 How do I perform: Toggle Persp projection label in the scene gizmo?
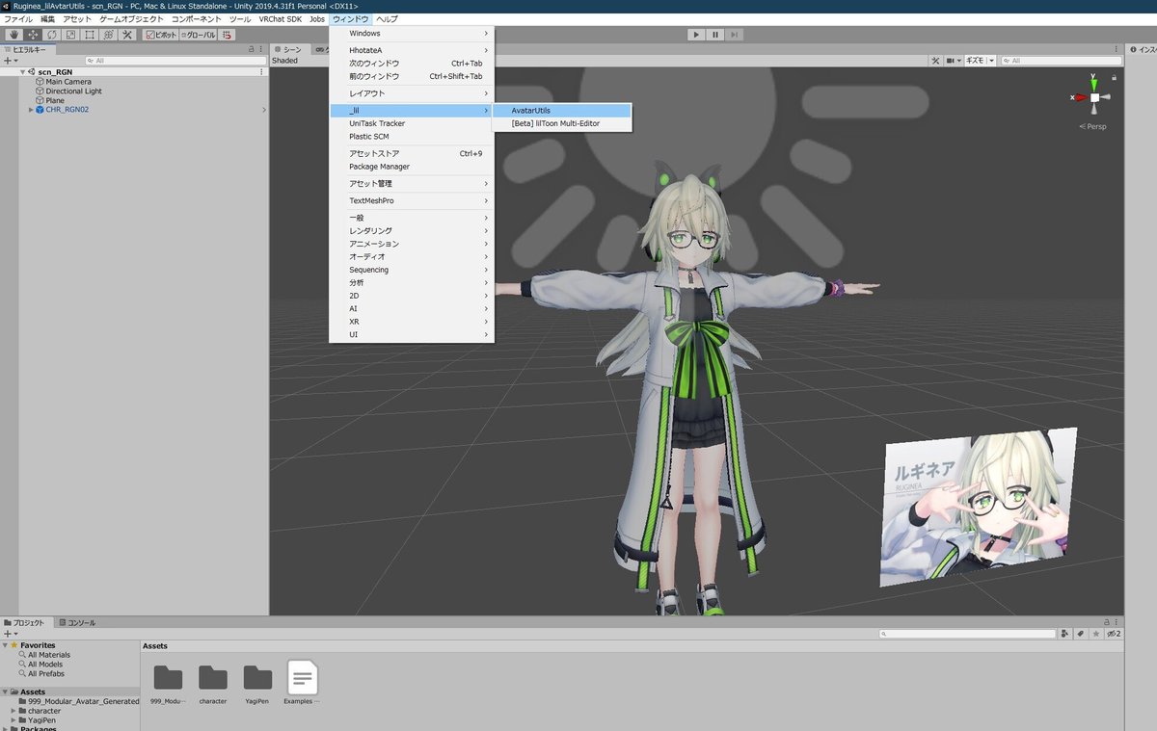click(x=1092, y=126)
